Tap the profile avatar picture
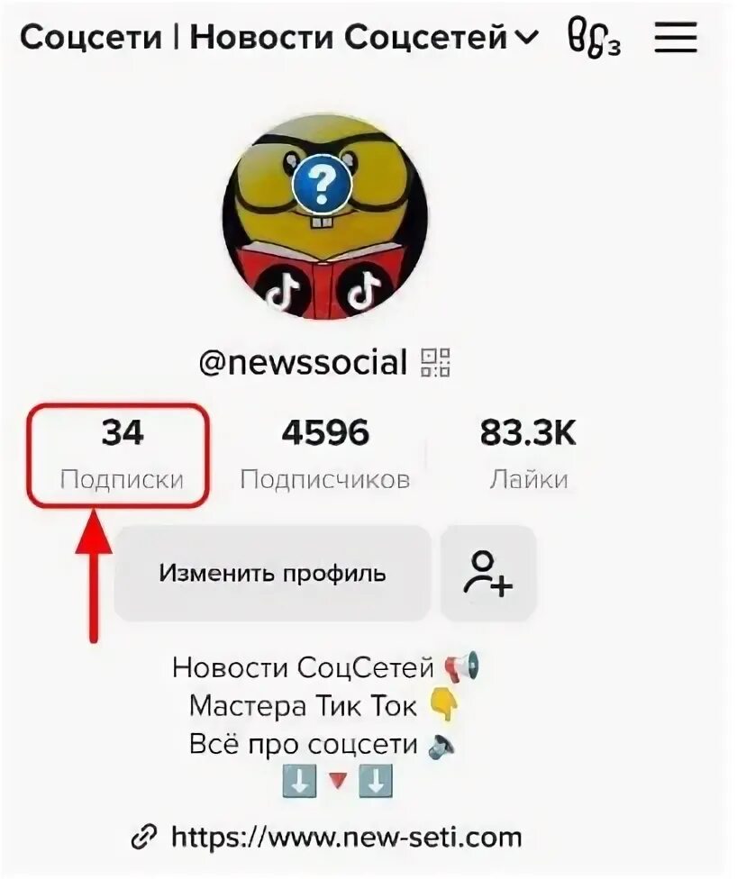 pyautogui.click(x=325, y=217)
